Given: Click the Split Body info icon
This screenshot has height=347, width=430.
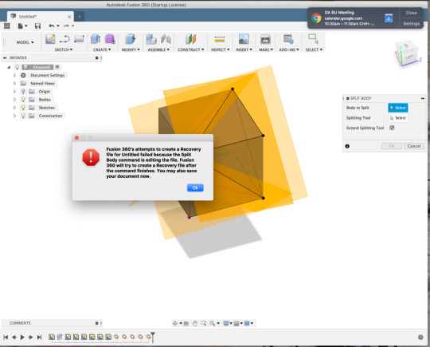Looking at the screenshot, I should [x=347, y=146].
